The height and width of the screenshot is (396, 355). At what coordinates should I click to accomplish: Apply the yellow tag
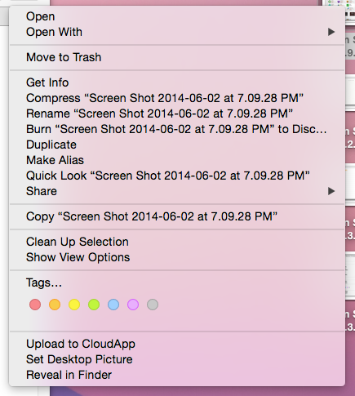click(74, 305)
